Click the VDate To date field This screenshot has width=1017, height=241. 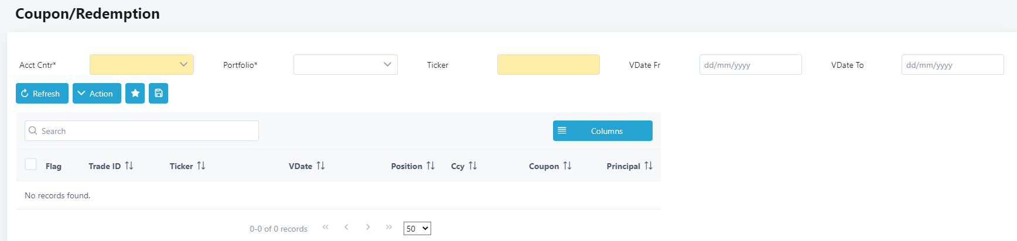click(x=952, y=65)
